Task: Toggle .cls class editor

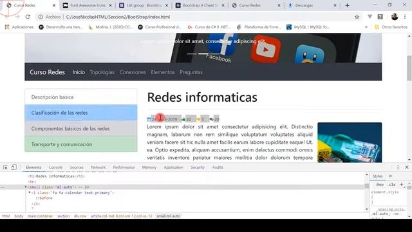Action: pos(391,185)
